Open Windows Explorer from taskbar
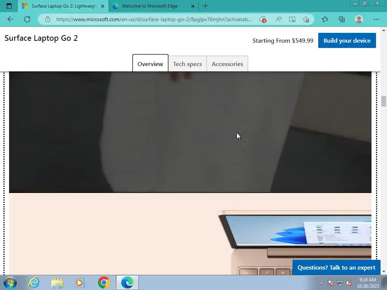 pos(57,282)
